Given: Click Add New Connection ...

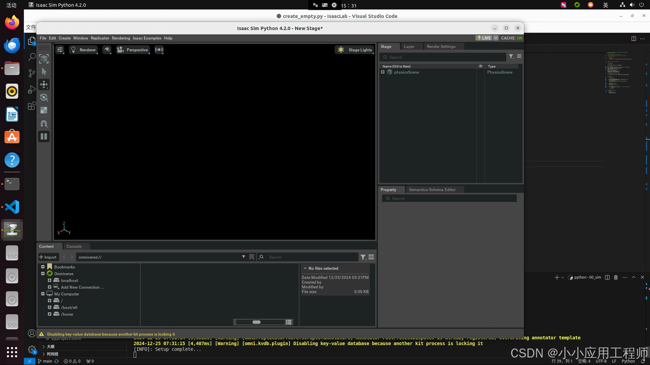Looking at the screenshot, I should point(82,287).
